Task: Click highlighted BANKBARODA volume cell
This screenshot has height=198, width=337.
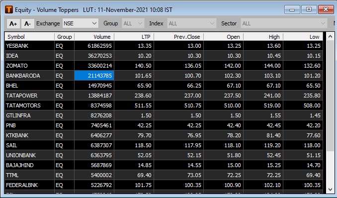Action: [94, 76]
